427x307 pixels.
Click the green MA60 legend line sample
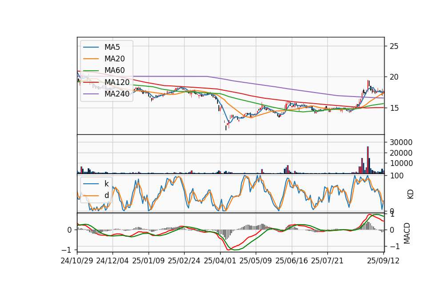pyautogui.click(x=91, y=71)
